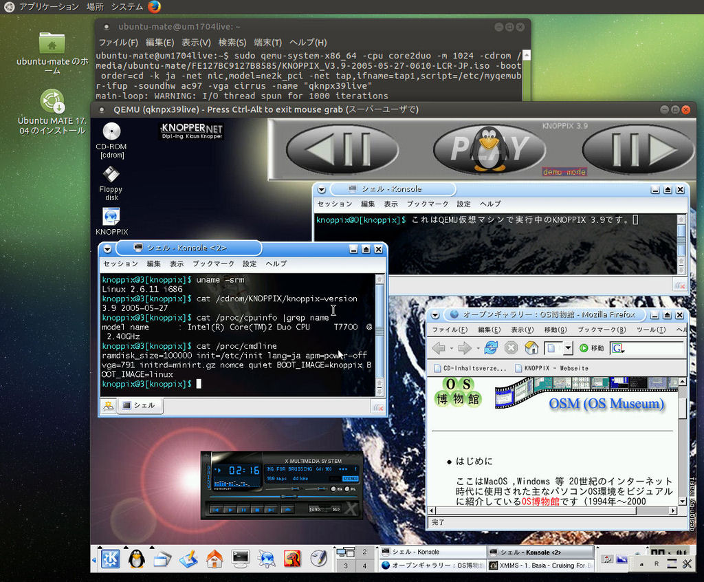Click XMMS play button
704x582 pixels.
point(230,510)
